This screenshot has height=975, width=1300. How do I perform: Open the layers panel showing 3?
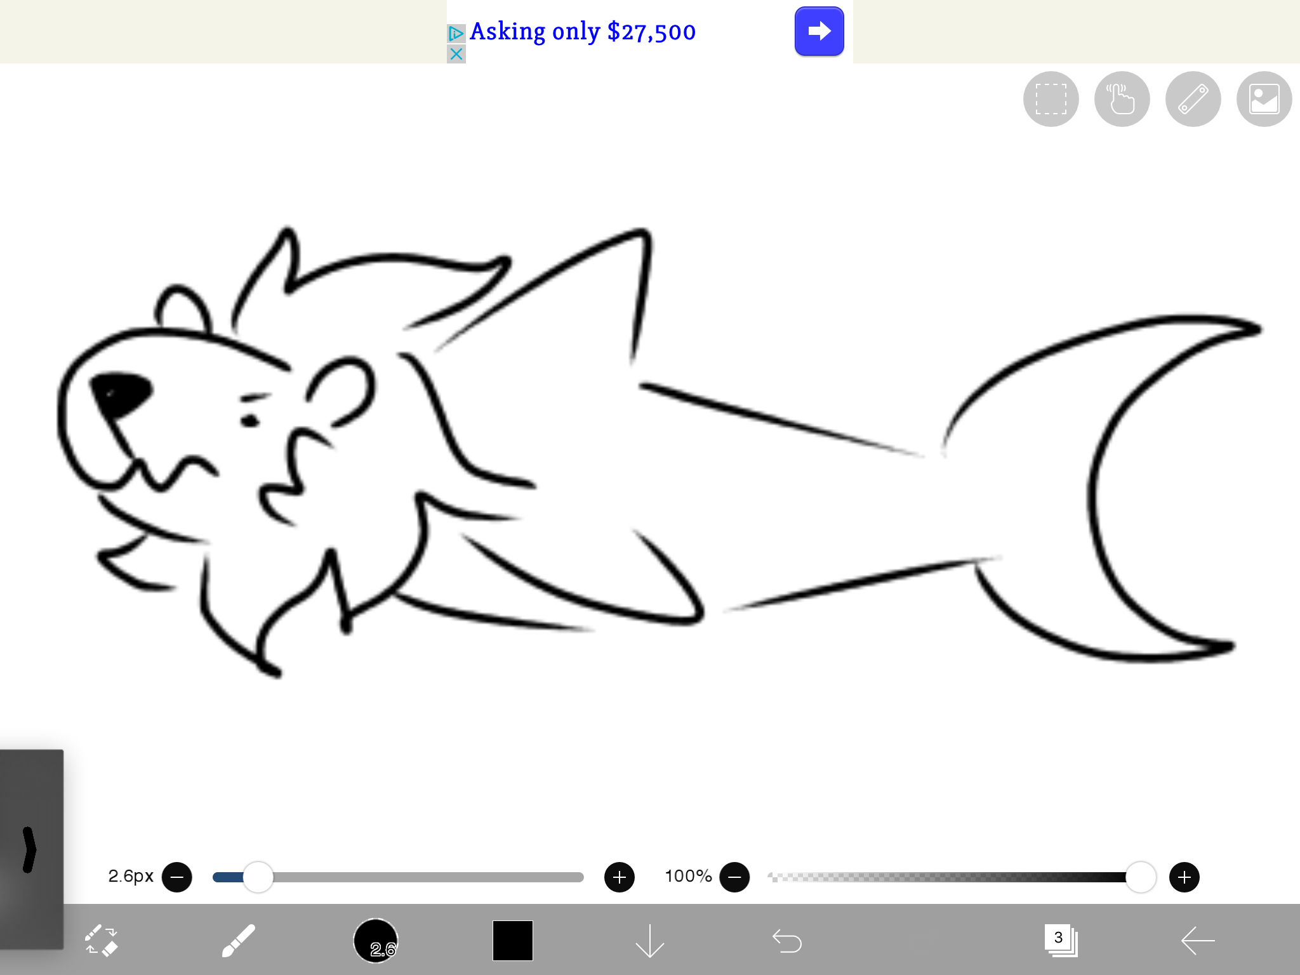click(x=1060, y=940)
